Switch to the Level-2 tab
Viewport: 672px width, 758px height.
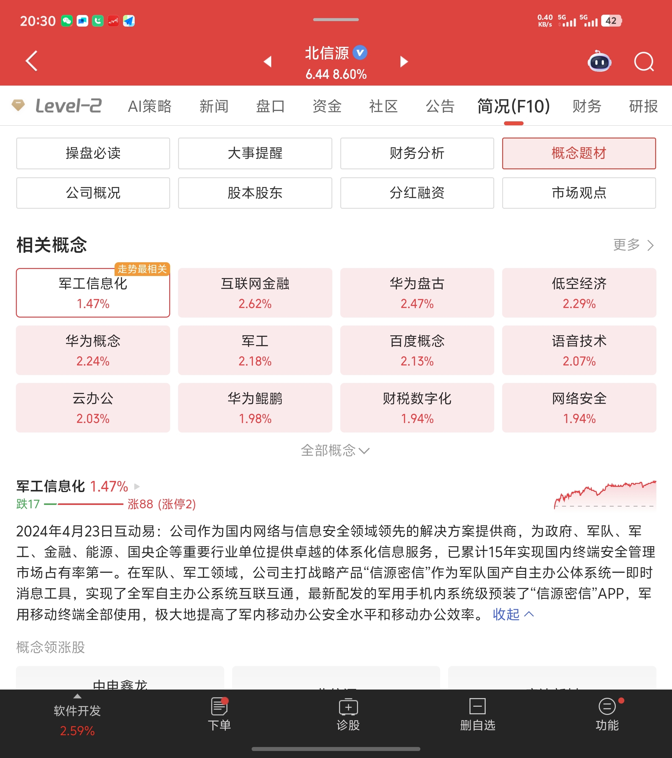[68, 106]
